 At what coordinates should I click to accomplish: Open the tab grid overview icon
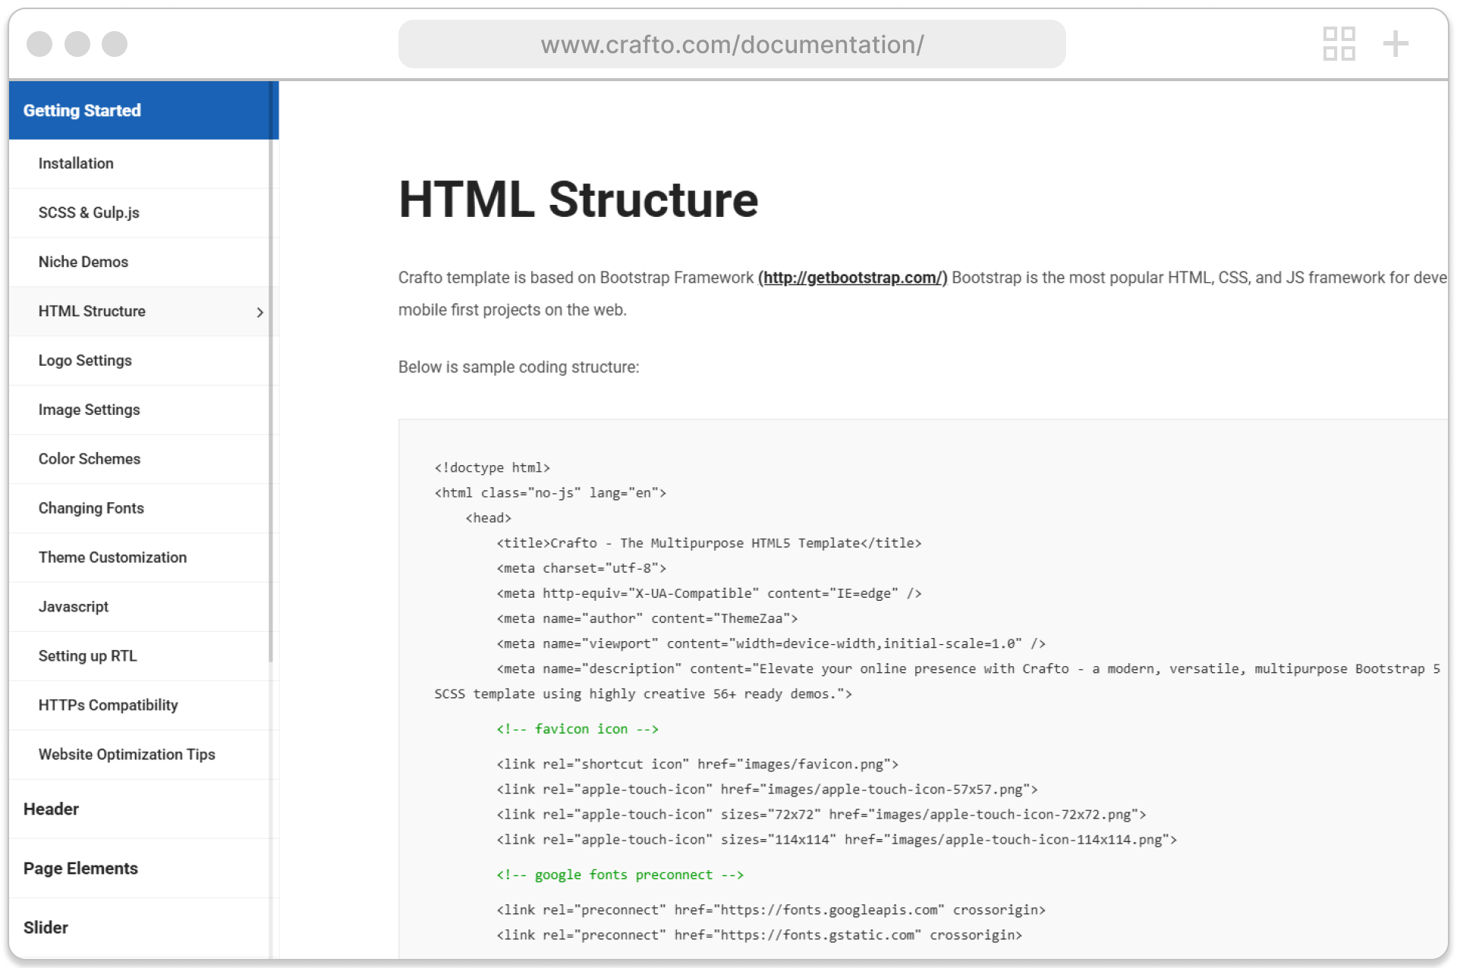[1339, 44]
